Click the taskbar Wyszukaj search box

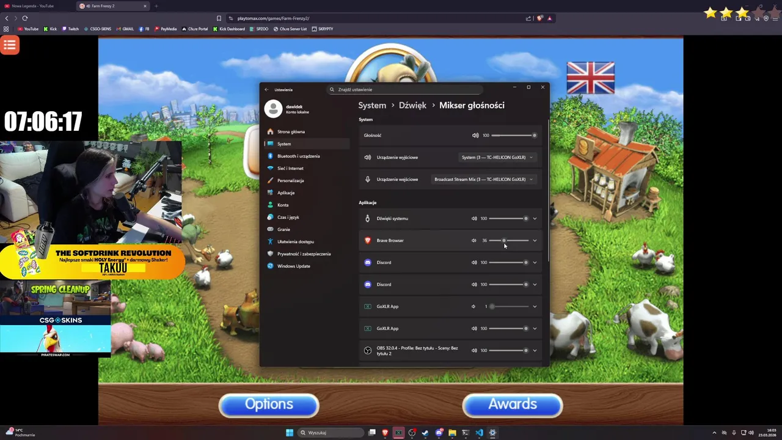tap(329, 433)
